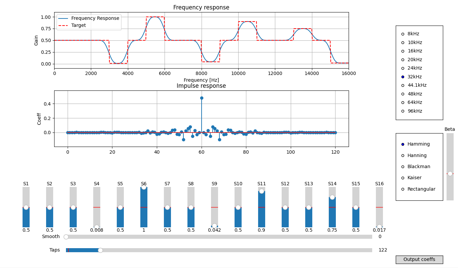Select the 16kHz sample rate option
This screenshot has height=268, width=458.
click(x=403, y=51)
